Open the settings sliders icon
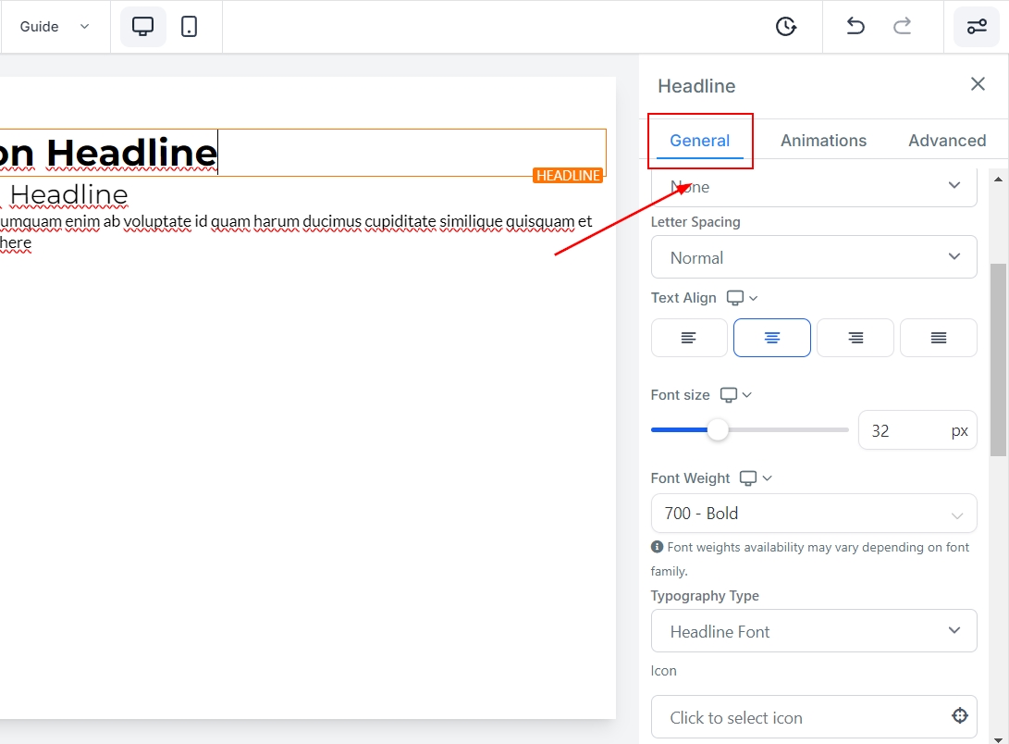Image resolution: width=1009 pixels, height=744 pixels. pyautogui.click(x=977, y=27)
